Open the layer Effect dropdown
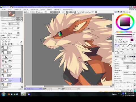 click(18, 28)
